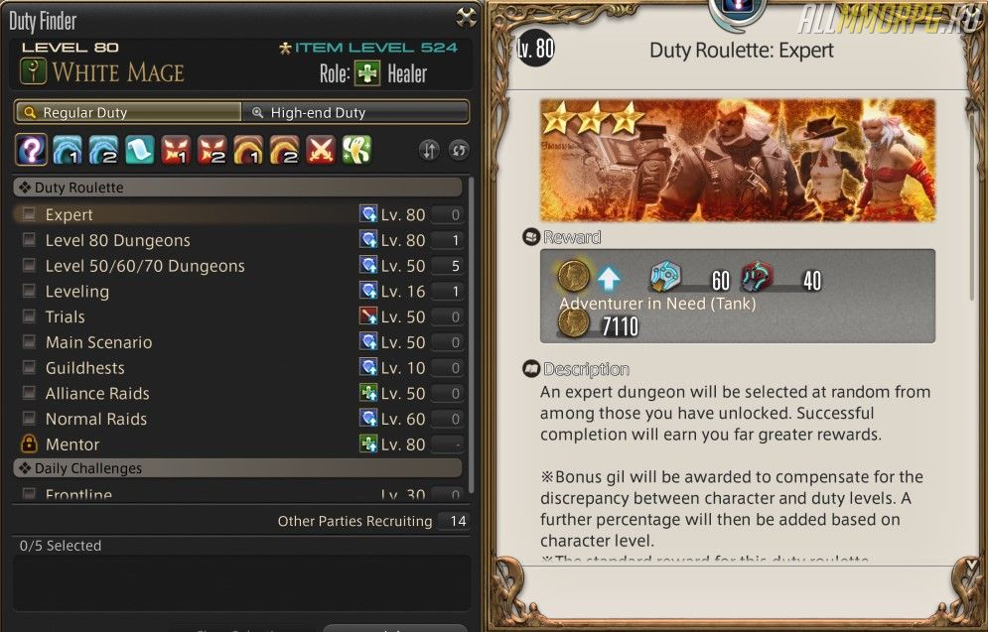Select the Duty Roulette question-mark category icon

pyautogui.click(x=31, y=150)
